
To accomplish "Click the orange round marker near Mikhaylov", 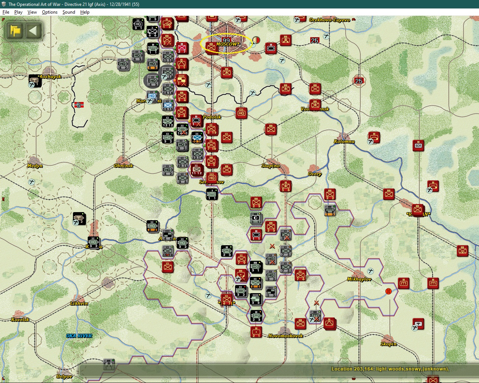I will coord(388,291).
